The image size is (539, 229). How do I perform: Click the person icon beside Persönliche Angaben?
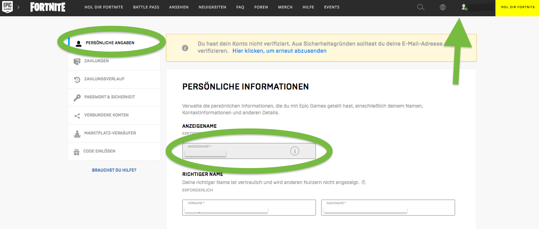tap(78, 44)
